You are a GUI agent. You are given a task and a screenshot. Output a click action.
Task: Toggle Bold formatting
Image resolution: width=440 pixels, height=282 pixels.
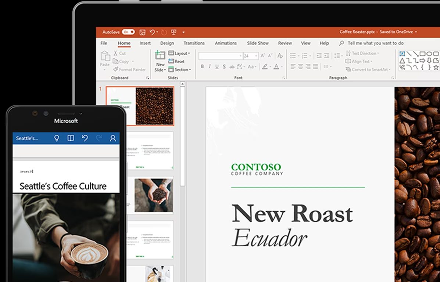[202, 67]
